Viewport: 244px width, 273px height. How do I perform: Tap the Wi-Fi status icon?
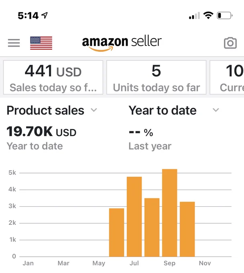click(x=208, y=16)
